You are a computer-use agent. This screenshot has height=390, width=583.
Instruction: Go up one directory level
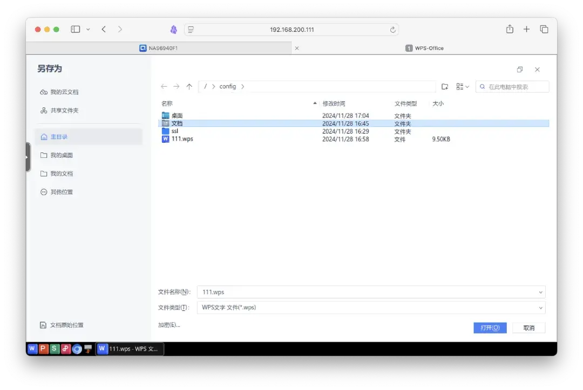189,86
